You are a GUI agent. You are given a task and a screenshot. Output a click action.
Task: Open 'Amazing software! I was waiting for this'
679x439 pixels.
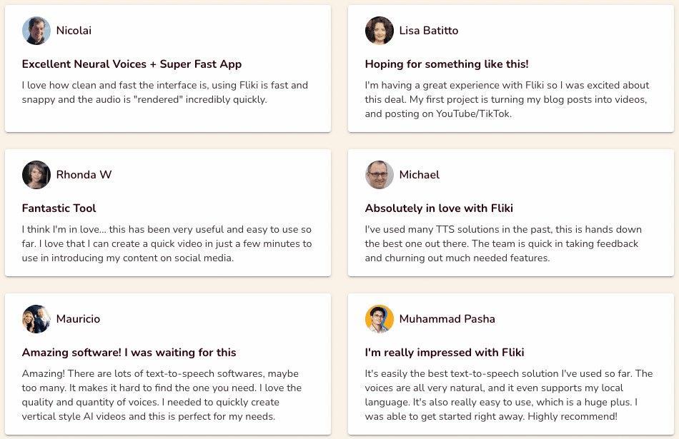tap(129, 353)
